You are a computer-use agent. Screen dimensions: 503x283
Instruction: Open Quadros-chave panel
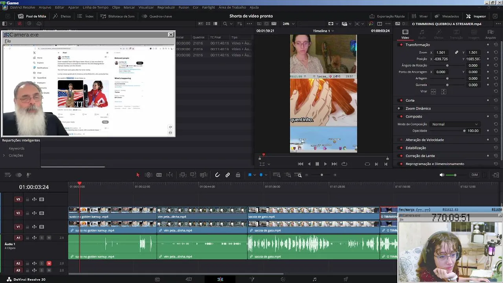click(157, 16)
